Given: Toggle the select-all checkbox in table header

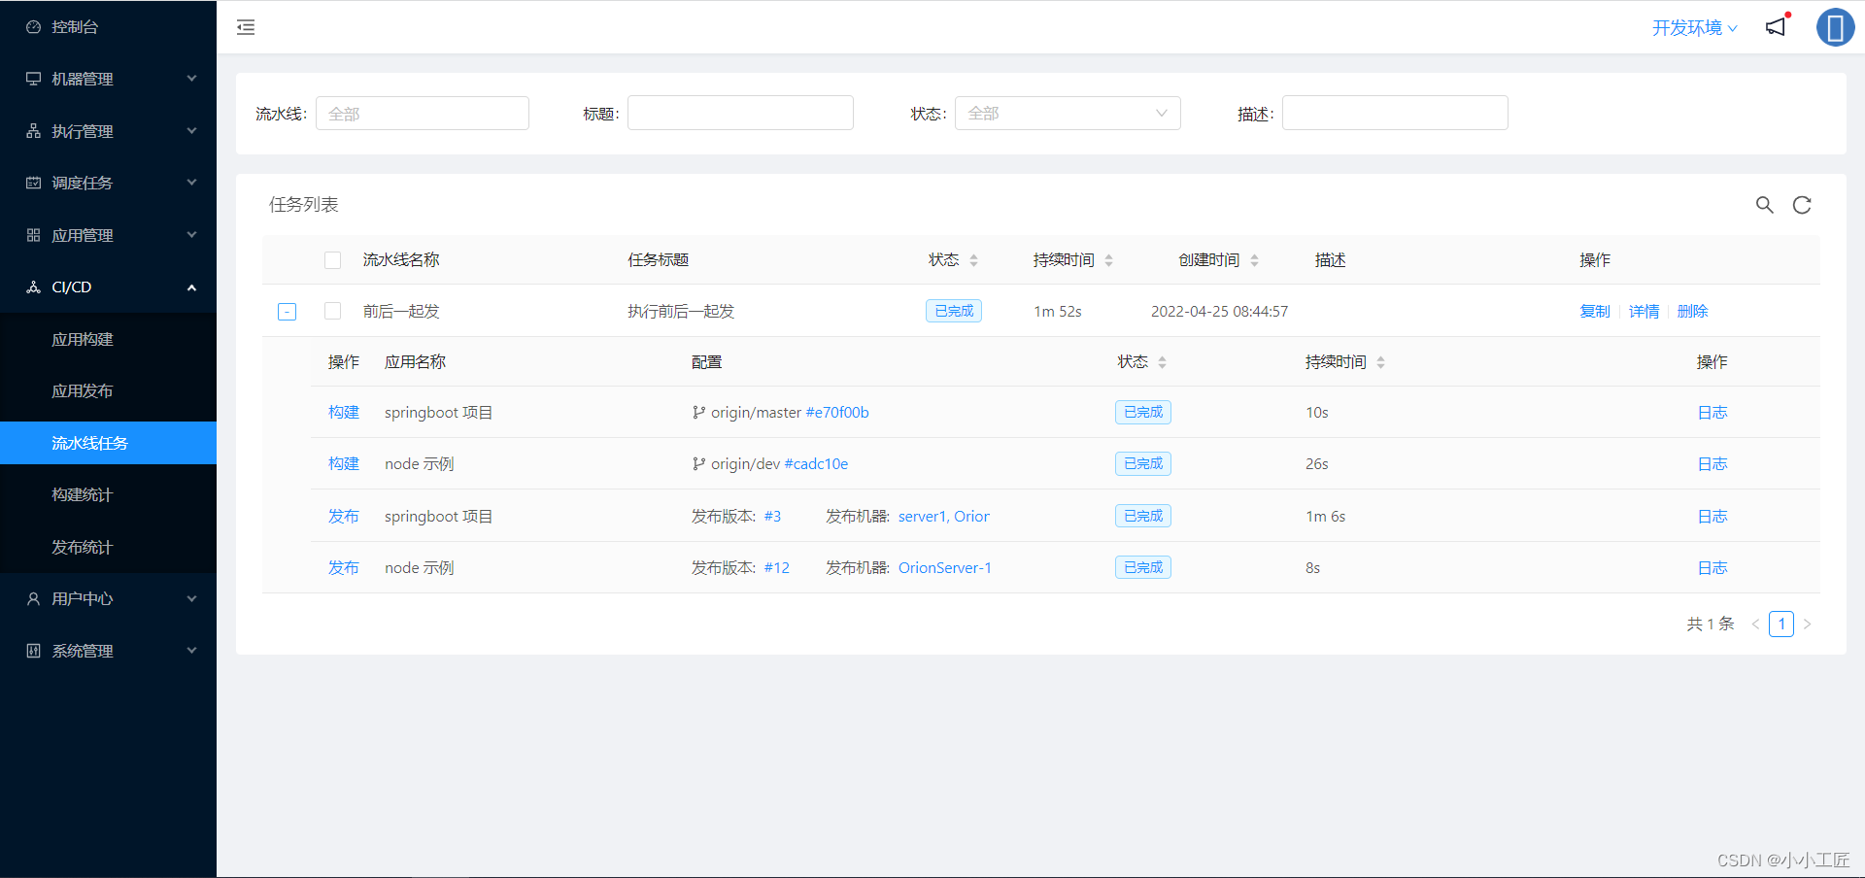Looking at the screenshot, I should (x=332, y=259).
